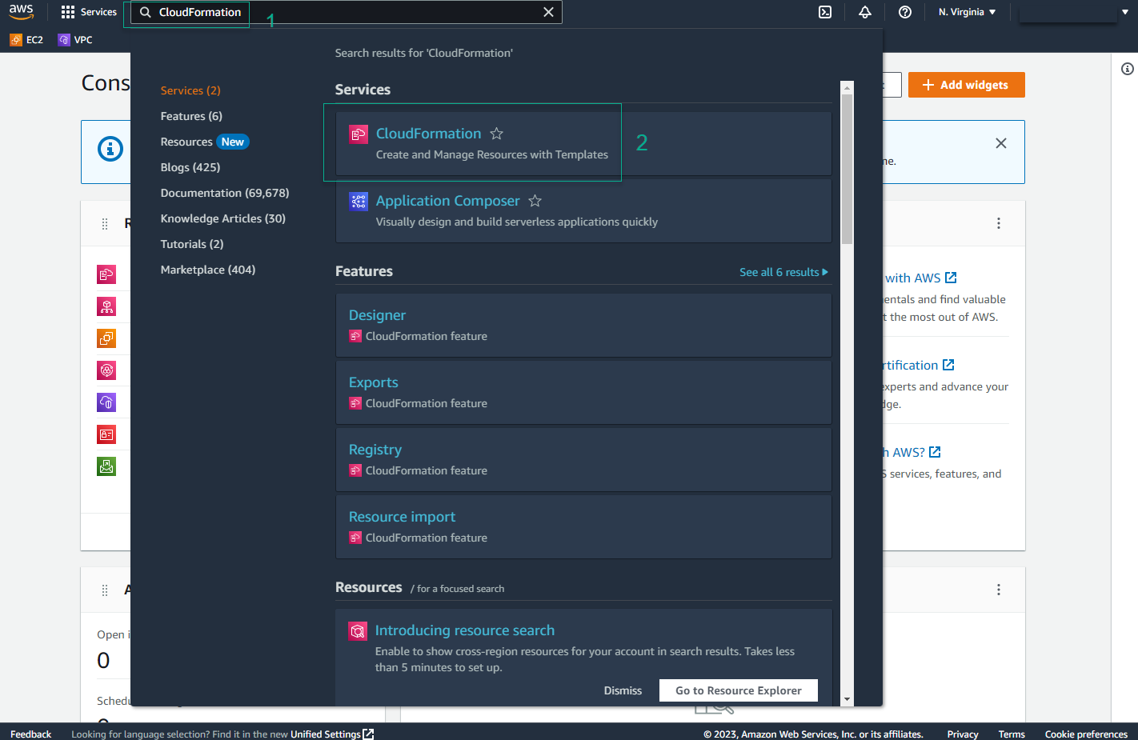Viewport: 1138px width, 740px height.
Task: Click the resource search icon
Action: pos(358,631)
